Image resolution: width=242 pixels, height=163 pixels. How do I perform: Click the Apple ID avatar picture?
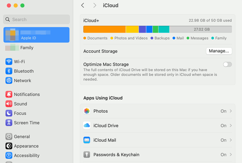coord(12,35)
